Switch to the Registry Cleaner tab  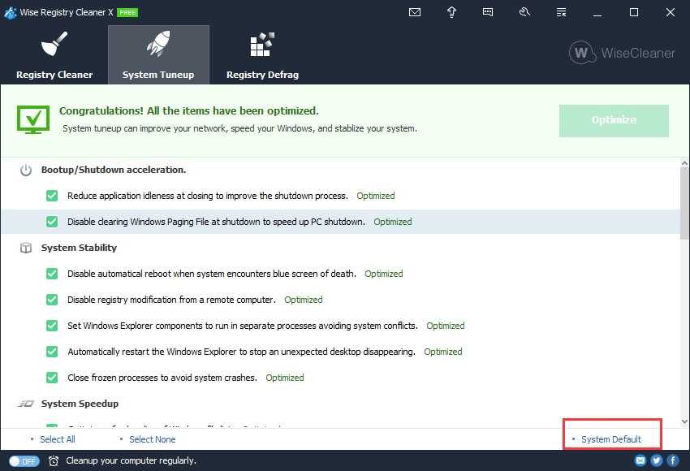pos(54,54)
